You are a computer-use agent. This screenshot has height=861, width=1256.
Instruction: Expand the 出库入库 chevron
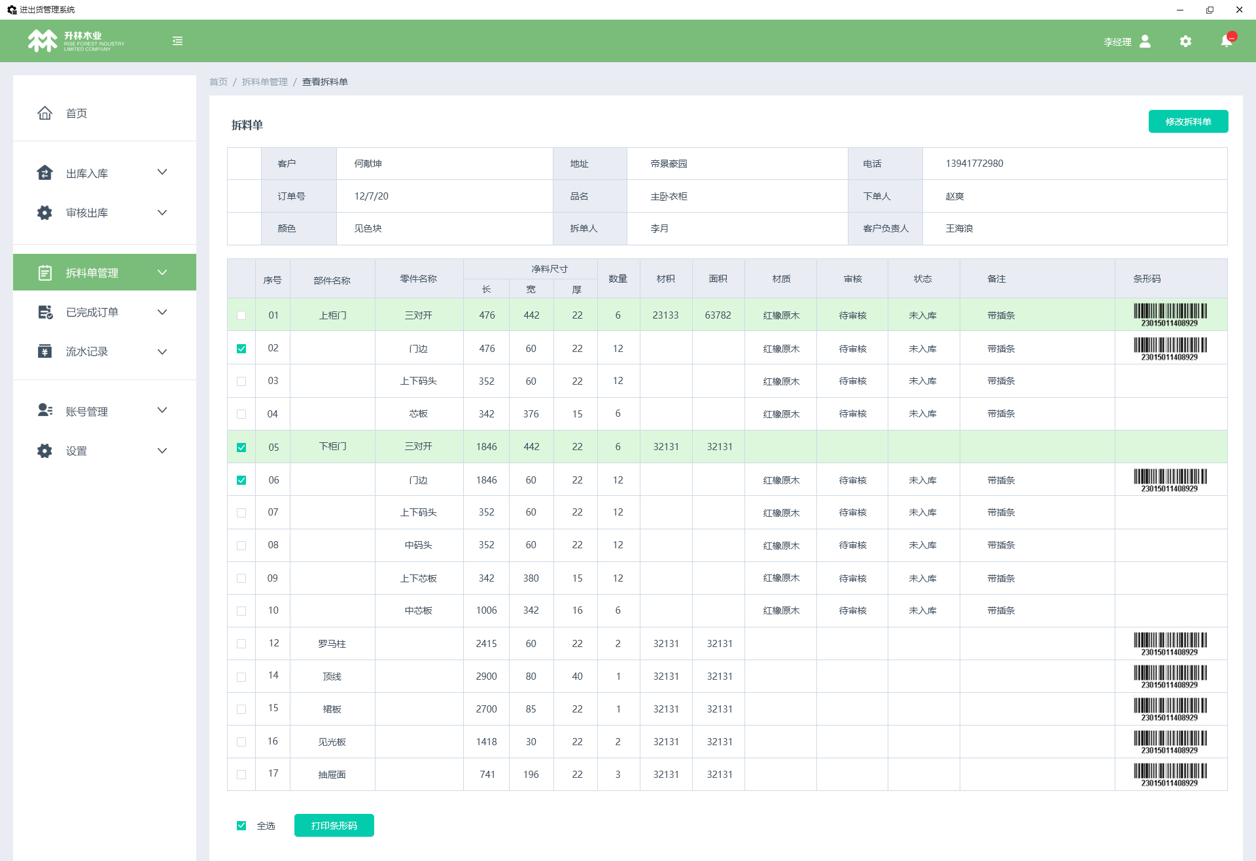[162, 172]
